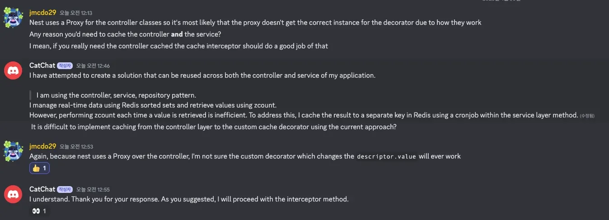Click the jmcdo29 username on the 12:53 message
The width and height of the screenshot is (609, 220).
(42, 146)
